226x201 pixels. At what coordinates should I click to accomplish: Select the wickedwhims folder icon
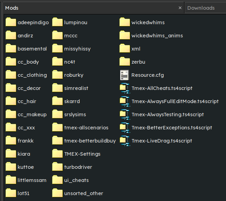click(125, 22)
